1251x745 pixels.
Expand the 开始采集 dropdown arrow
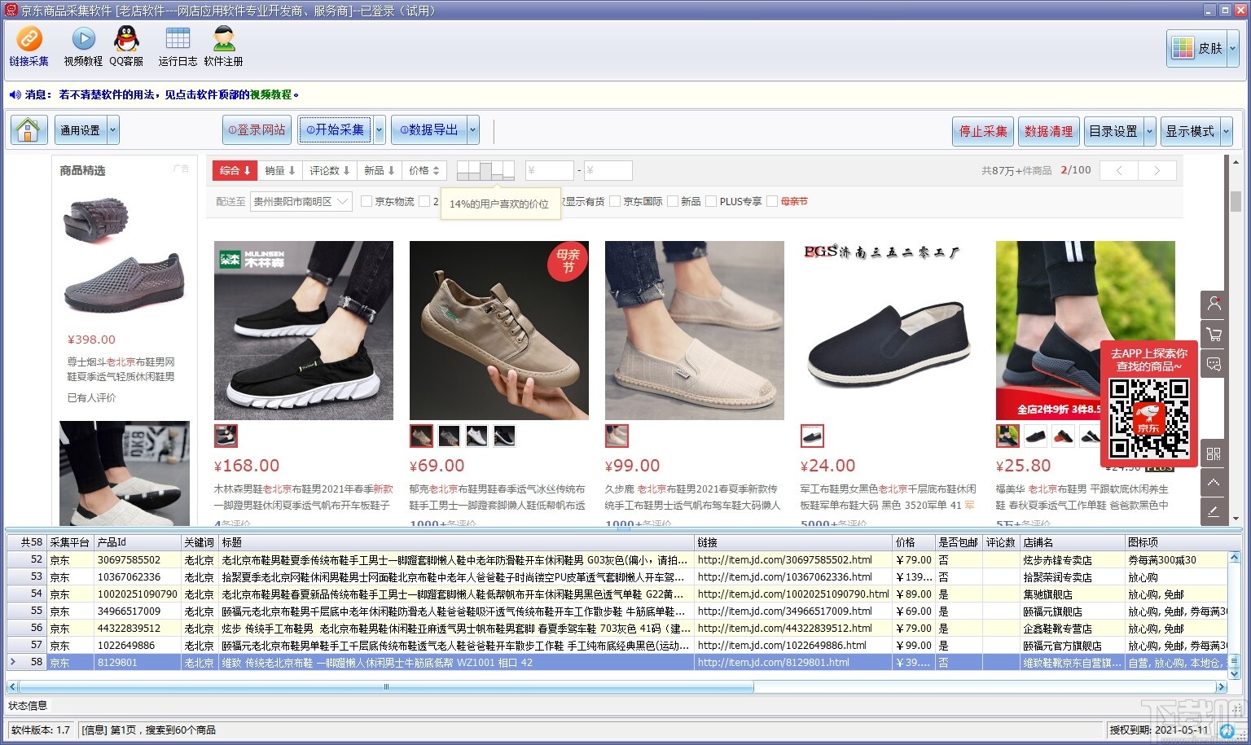point(379,130)
